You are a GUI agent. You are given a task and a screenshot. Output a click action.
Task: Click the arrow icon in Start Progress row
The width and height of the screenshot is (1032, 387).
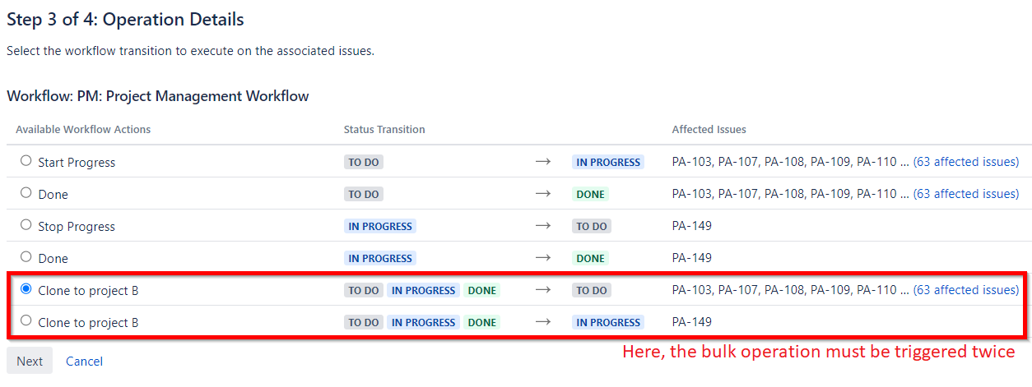point(542,162)
